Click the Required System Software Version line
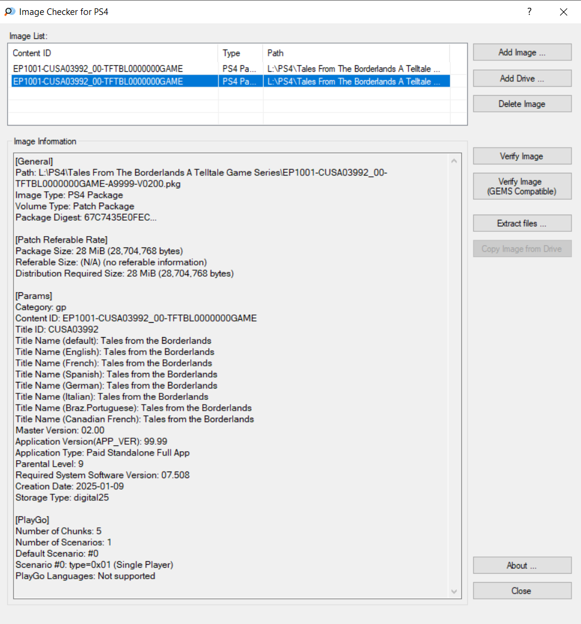The height and width of the screenshot is (624, 581). pos(102,475)
